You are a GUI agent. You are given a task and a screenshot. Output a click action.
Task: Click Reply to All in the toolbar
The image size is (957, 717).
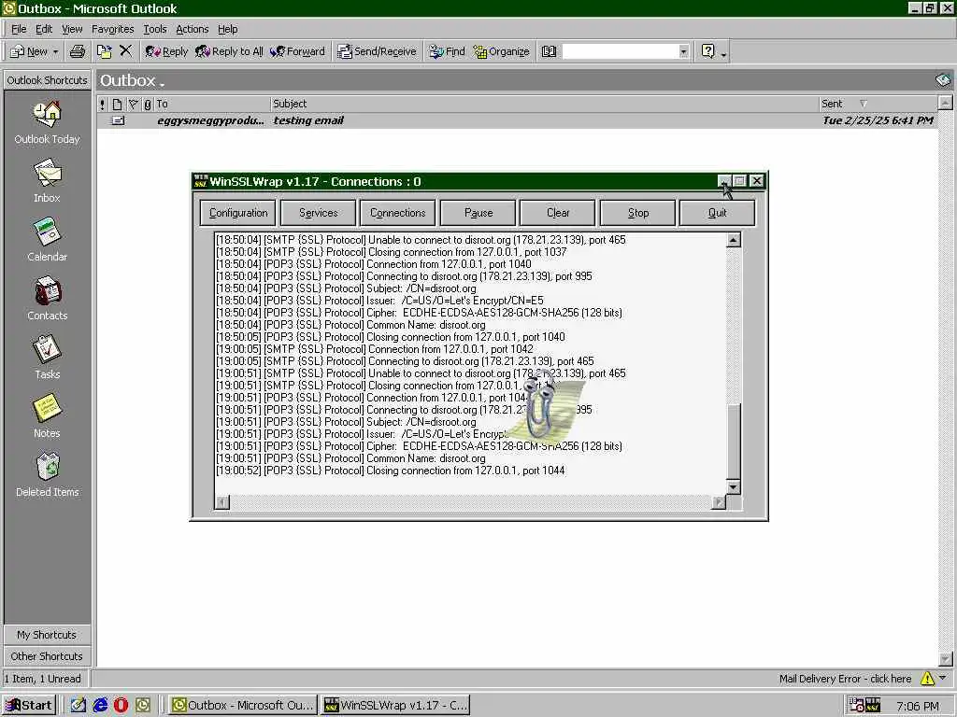pos(229,52)
